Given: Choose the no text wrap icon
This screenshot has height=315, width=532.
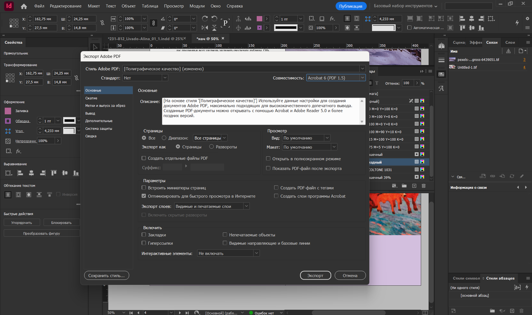Looking at the screenshot, I should coord(8,195).
